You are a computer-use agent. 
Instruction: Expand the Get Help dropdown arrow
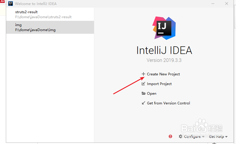pos(226,137)
